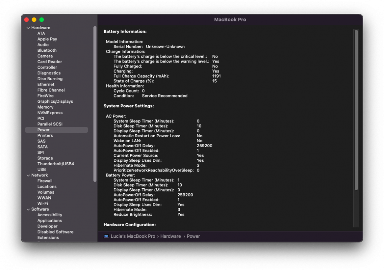Click State of Charge value 15

point(214,81)
